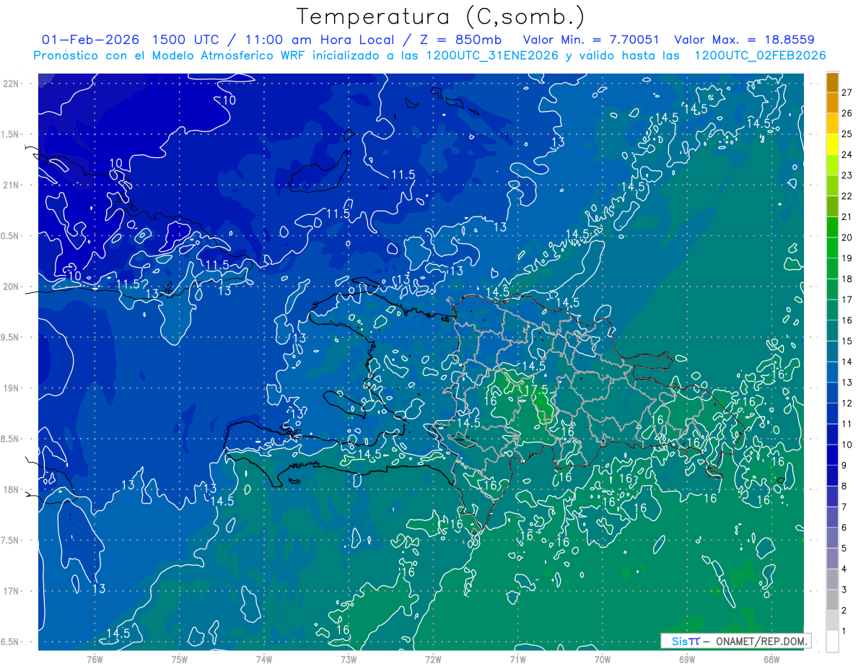Click the 'Temperatura (C,somb.)' map title
This screenshot has height=669, width=866.
pos(441,17)
